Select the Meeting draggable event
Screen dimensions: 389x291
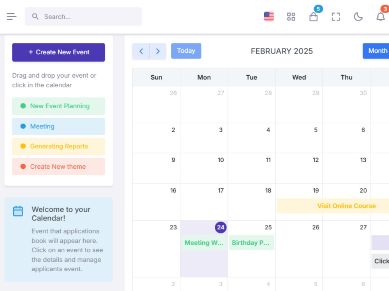[59, 126]
